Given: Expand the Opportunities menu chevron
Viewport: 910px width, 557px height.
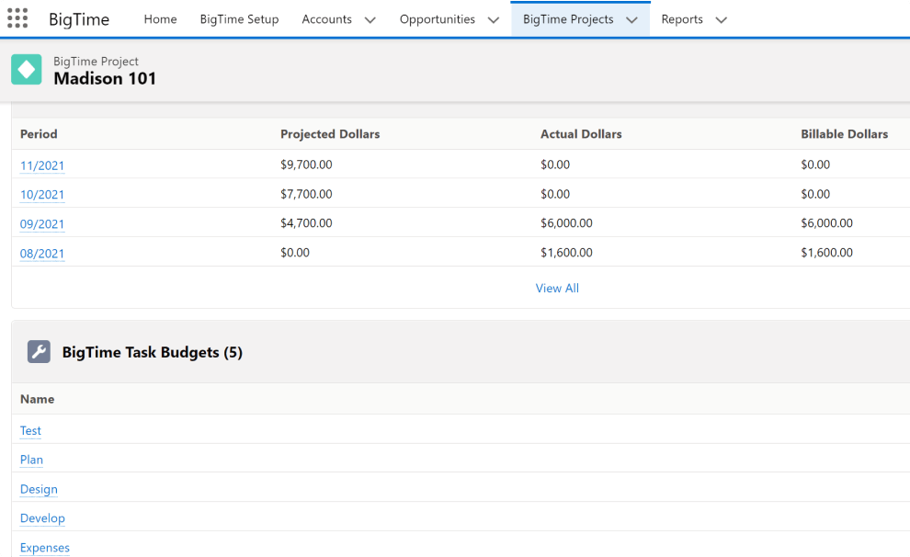Looking at the screenshot, I should pos(494,19).
